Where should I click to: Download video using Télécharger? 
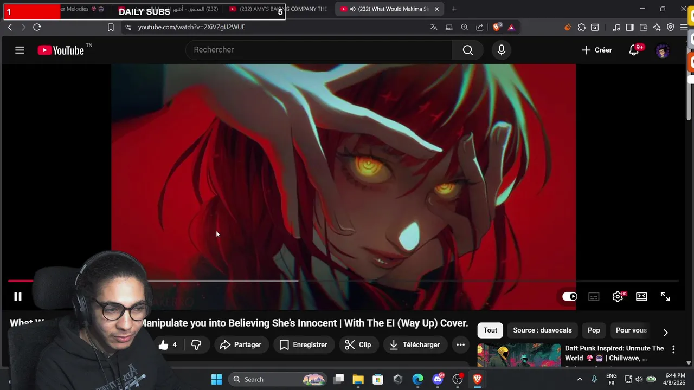pos(415,344)
